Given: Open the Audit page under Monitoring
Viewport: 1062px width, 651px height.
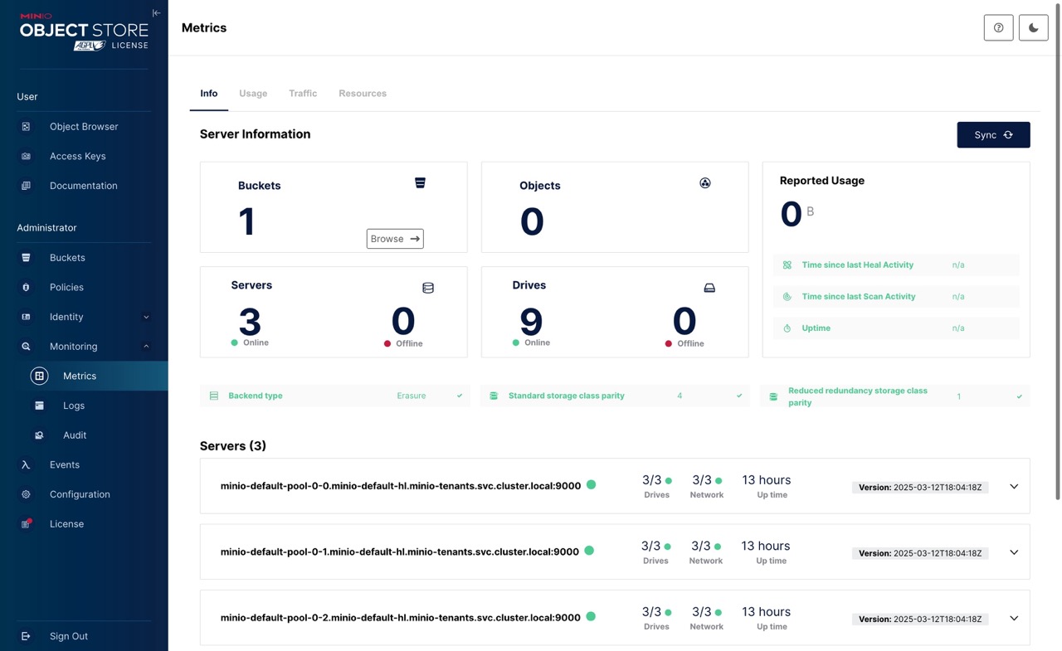Looking at the screenshot, I should [75, 435].
